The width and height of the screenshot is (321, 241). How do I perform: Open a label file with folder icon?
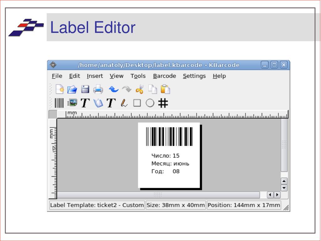click(72, 89)
